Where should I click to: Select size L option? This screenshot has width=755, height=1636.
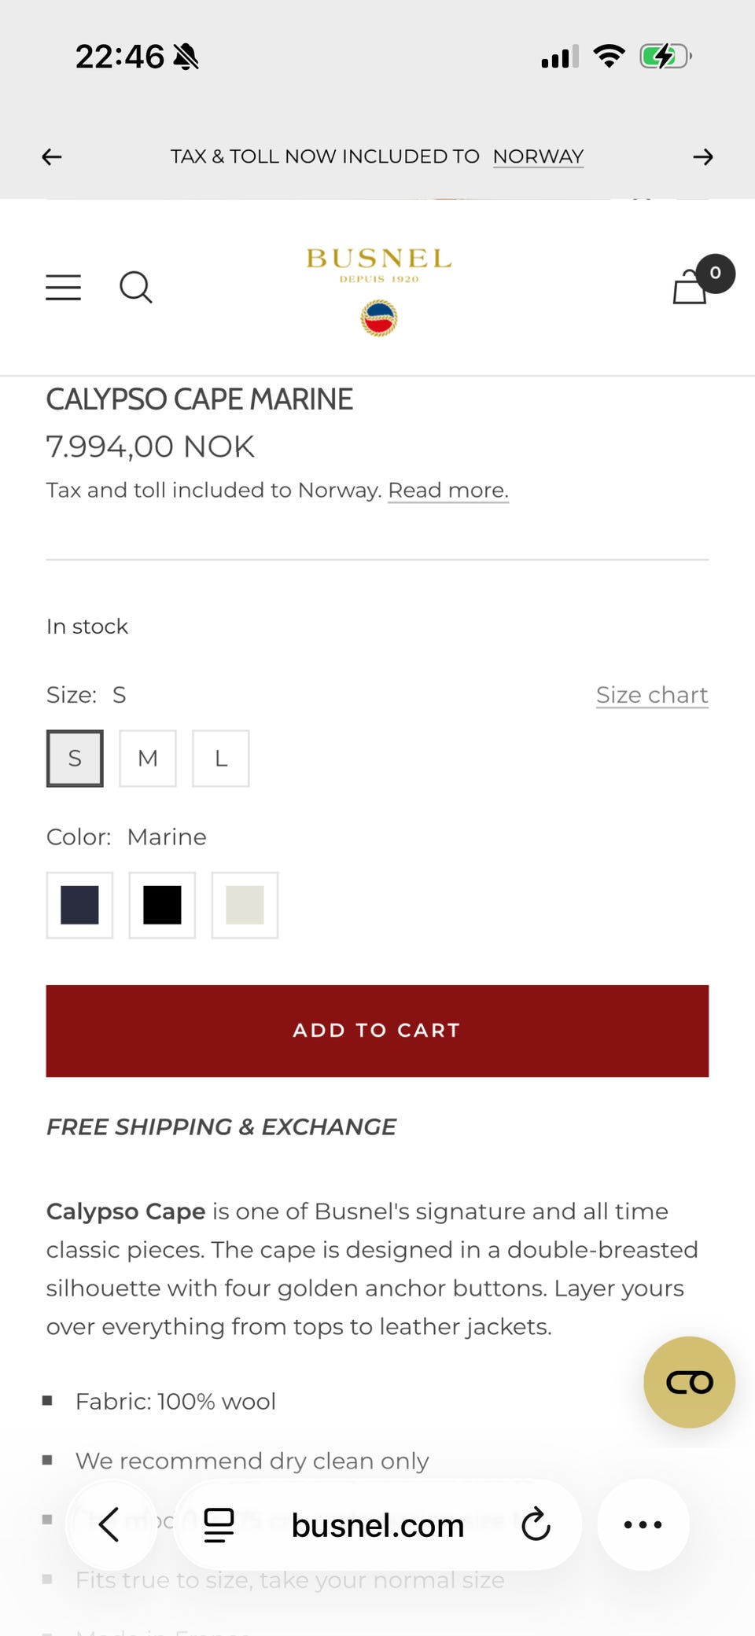221,759
